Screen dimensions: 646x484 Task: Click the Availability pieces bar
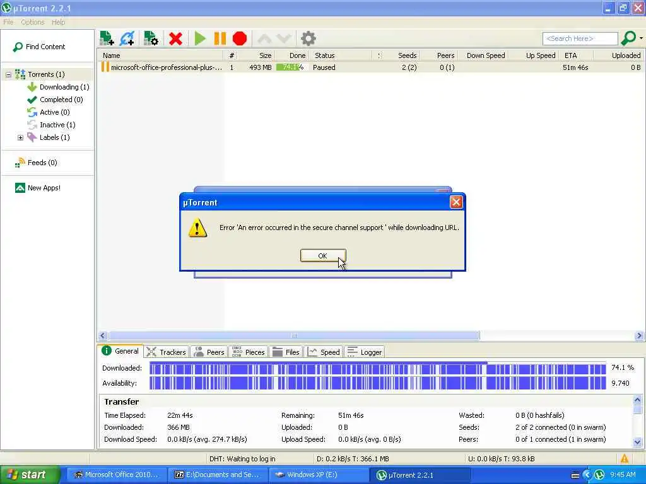click(377, 383)
